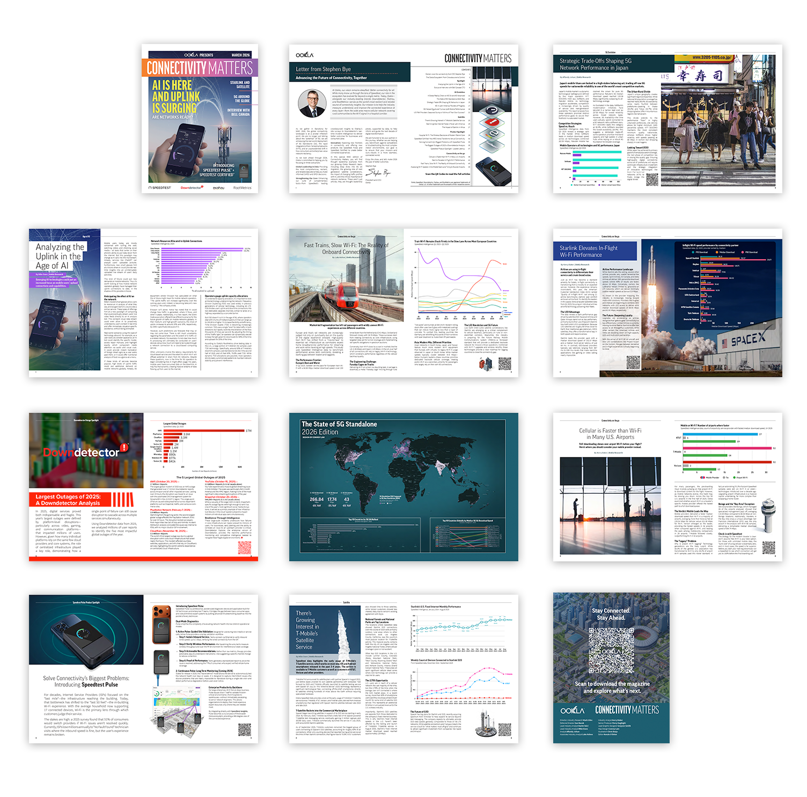Click the '266.84' download speed statistic
The height and width of the screenshot is (797, 807).
click(x=317, y=499)
